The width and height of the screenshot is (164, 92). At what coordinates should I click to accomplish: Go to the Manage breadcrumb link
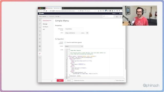pos(57,16)
